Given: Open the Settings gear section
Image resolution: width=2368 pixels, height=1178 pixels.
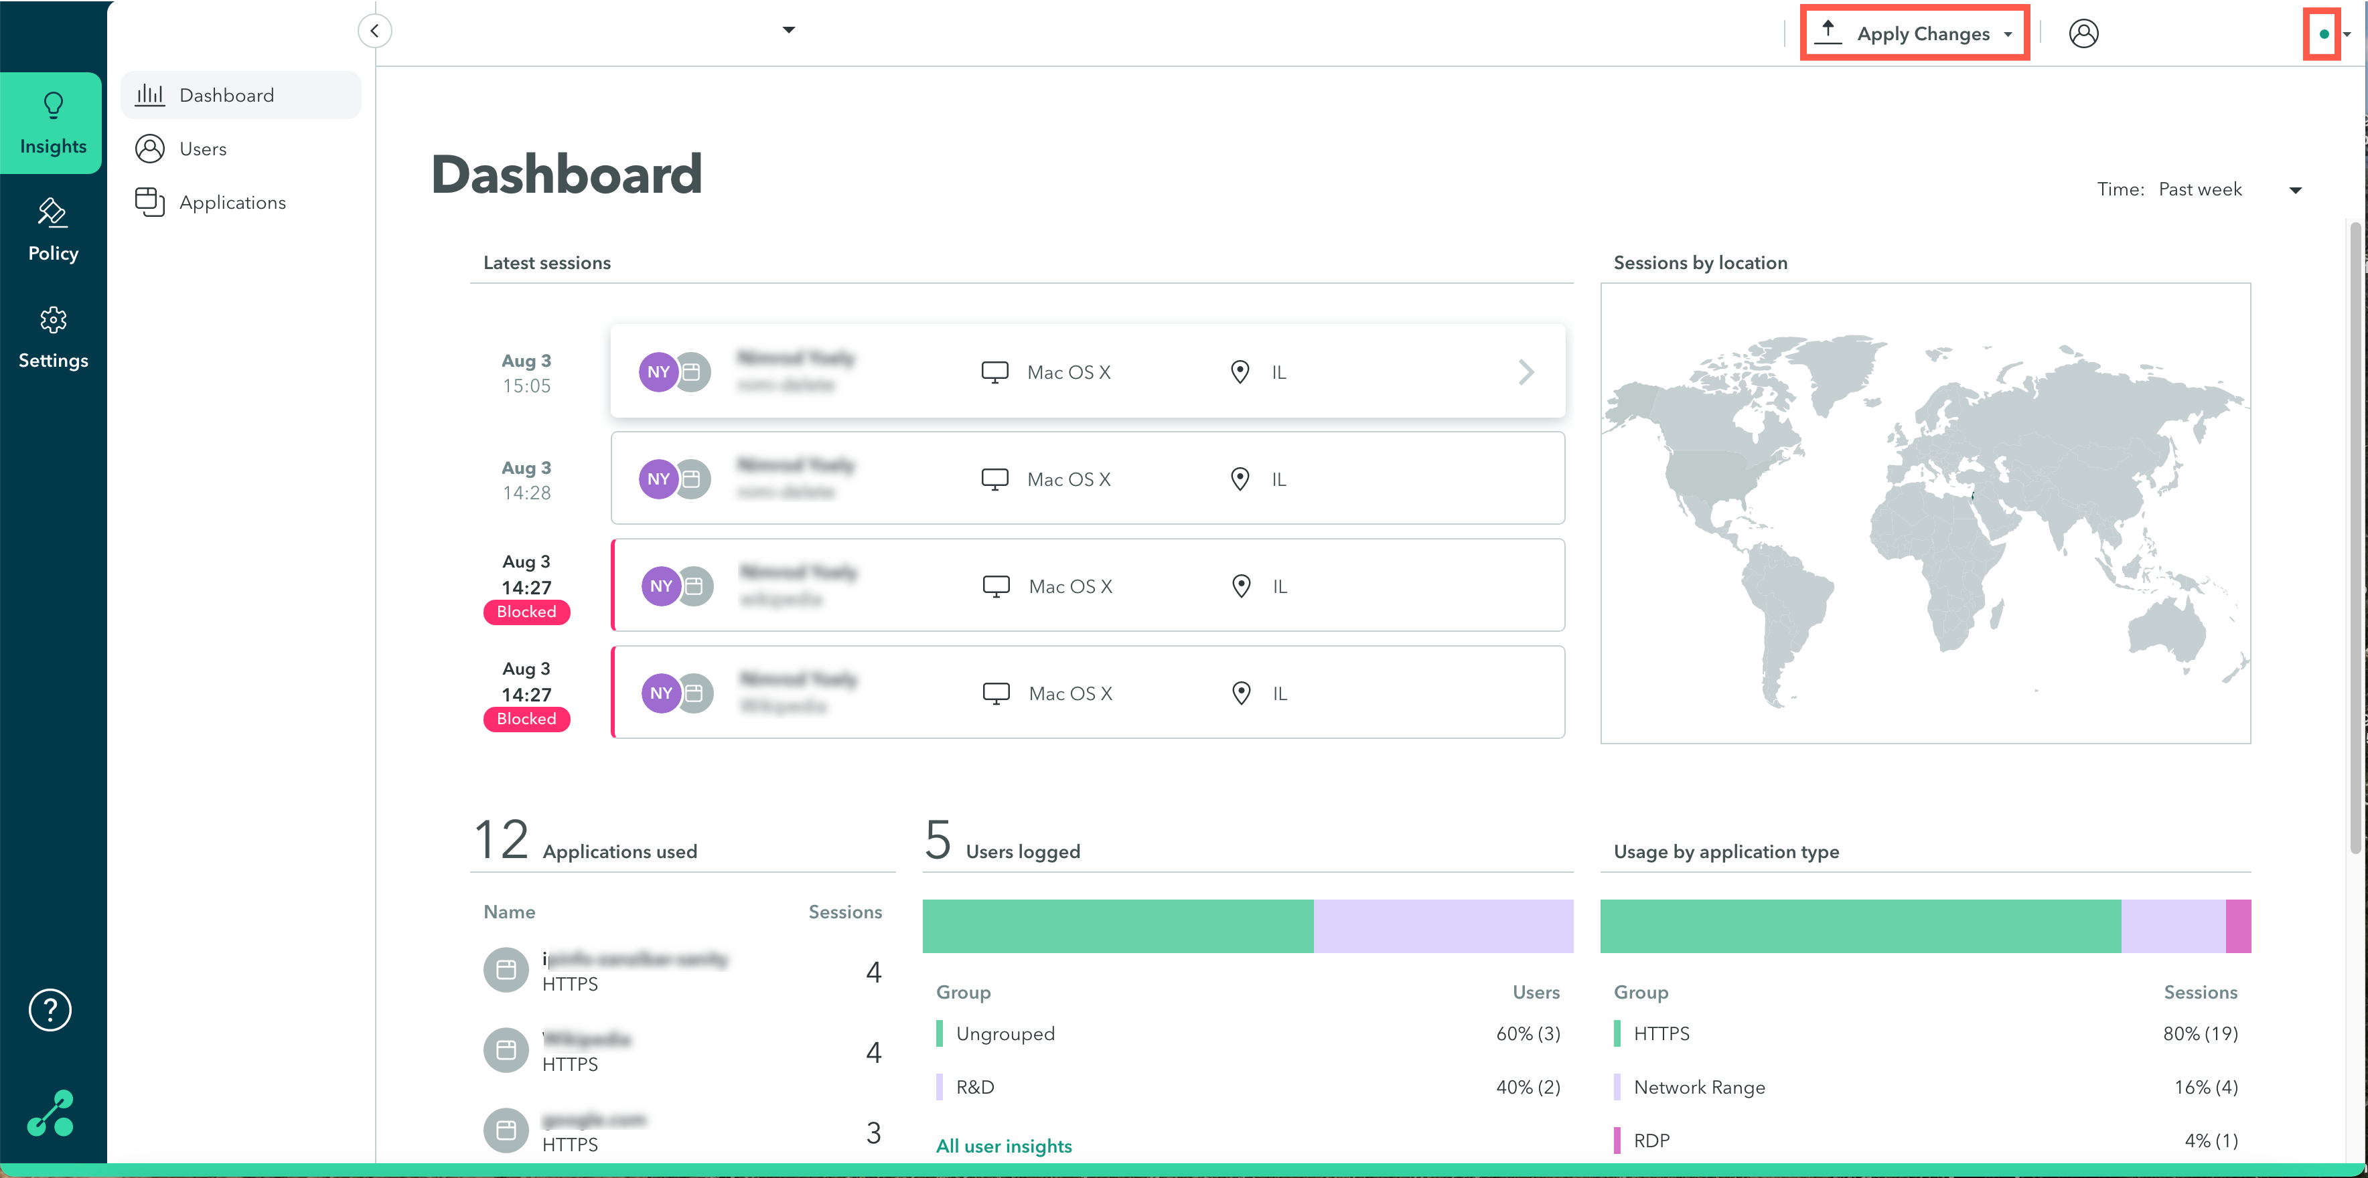Looking at the screenshot, I should [x=52, y=337].
